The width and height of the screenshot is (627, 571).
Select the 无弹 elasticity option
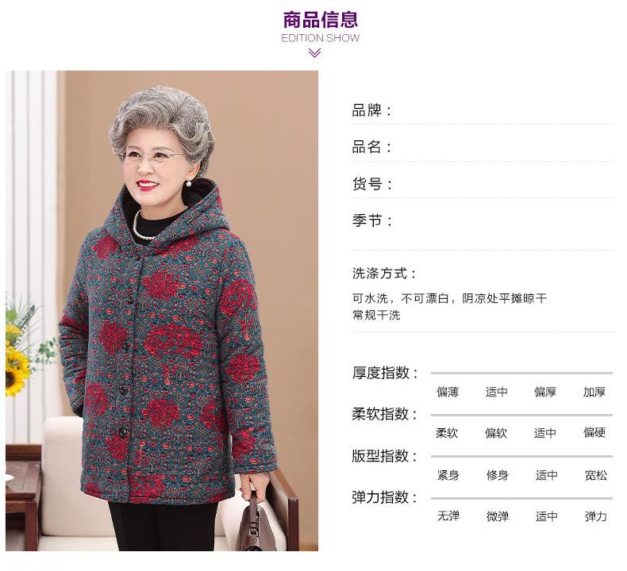448,515
